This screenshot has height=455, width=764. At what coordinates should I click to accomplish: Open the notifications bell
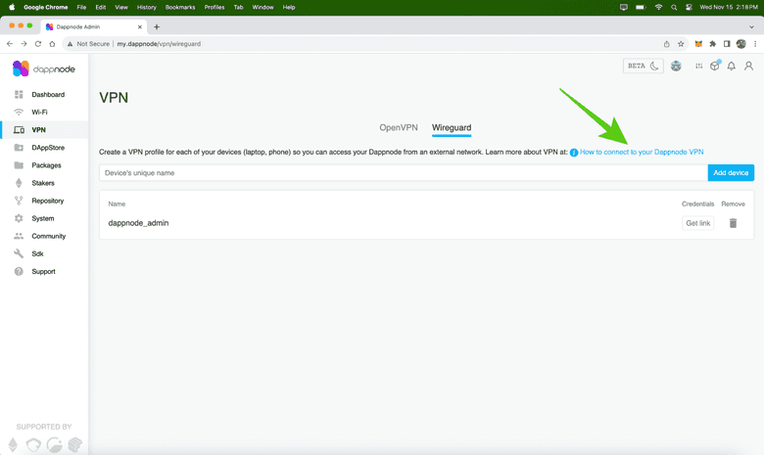pos(731,67)
